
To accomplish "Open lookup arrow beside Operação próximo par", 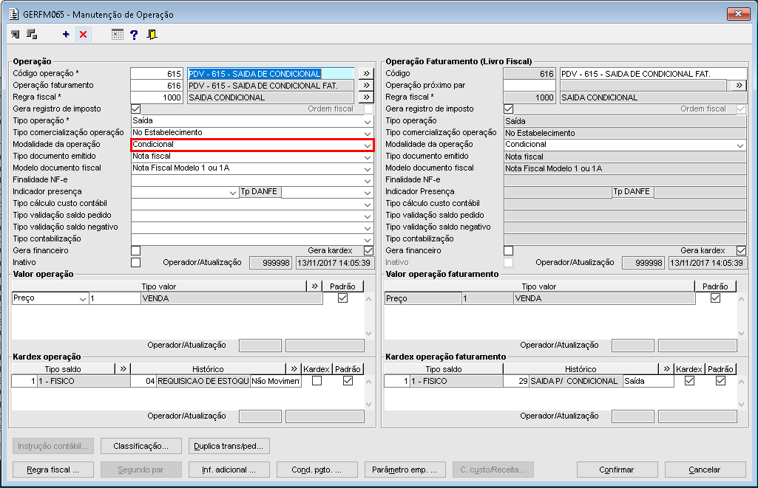I will [739, 86].
